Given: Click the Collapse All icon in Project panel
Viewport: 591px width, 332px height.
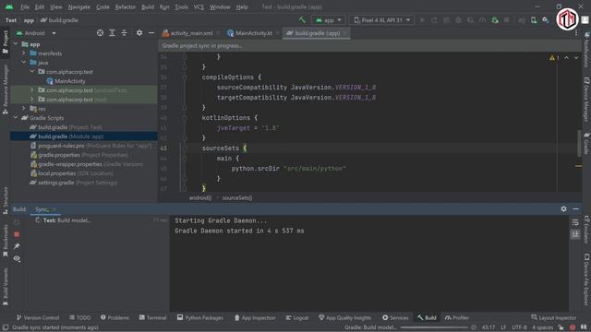Looking at the screenshot, I should click(x=124, y=33).
